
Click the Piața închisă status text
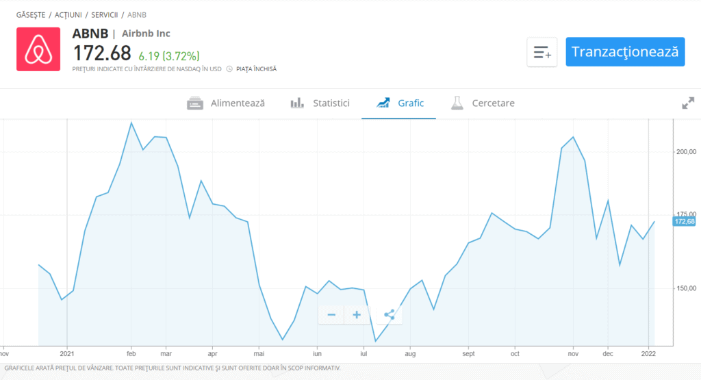click(257, 69)
